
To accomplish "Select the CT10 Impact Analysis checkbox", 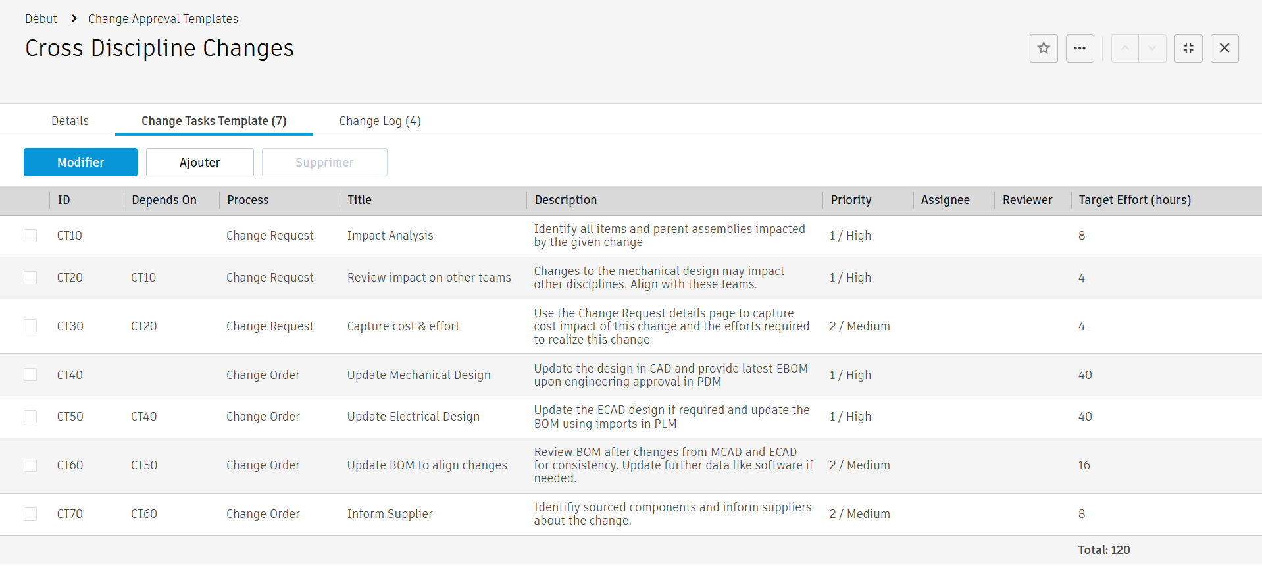I will click(30, 236).
